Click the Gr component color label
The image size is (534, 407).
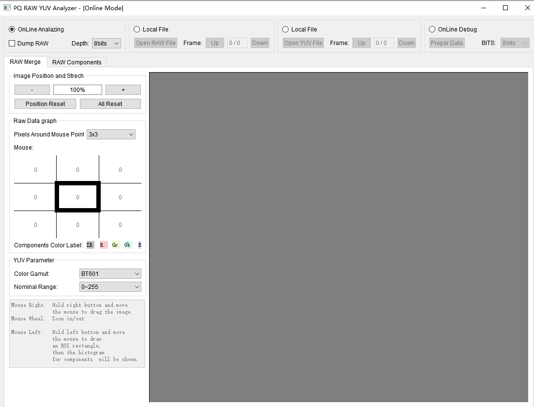(115, 245)
